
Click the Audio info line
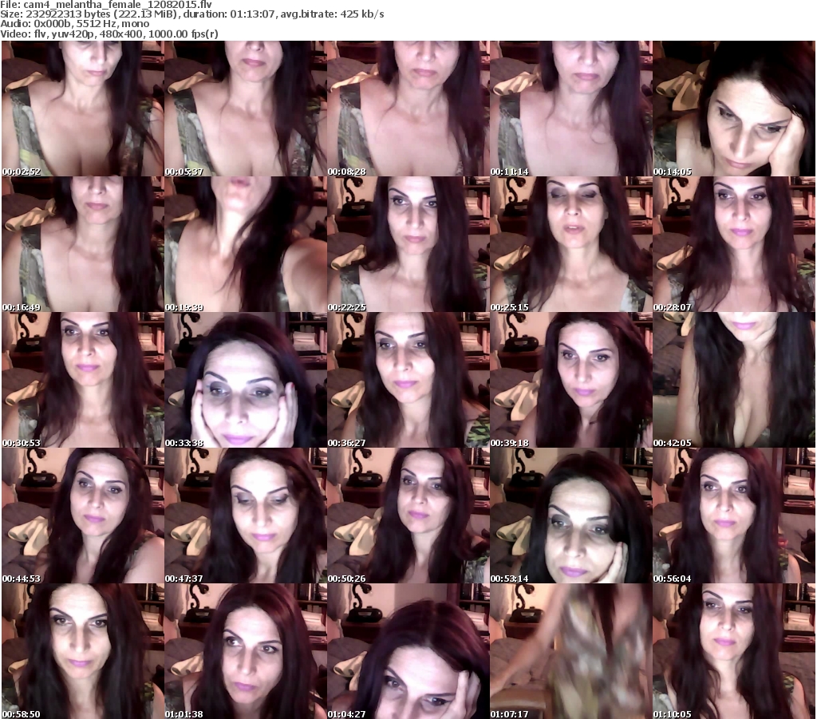click(x=74, y=24)
